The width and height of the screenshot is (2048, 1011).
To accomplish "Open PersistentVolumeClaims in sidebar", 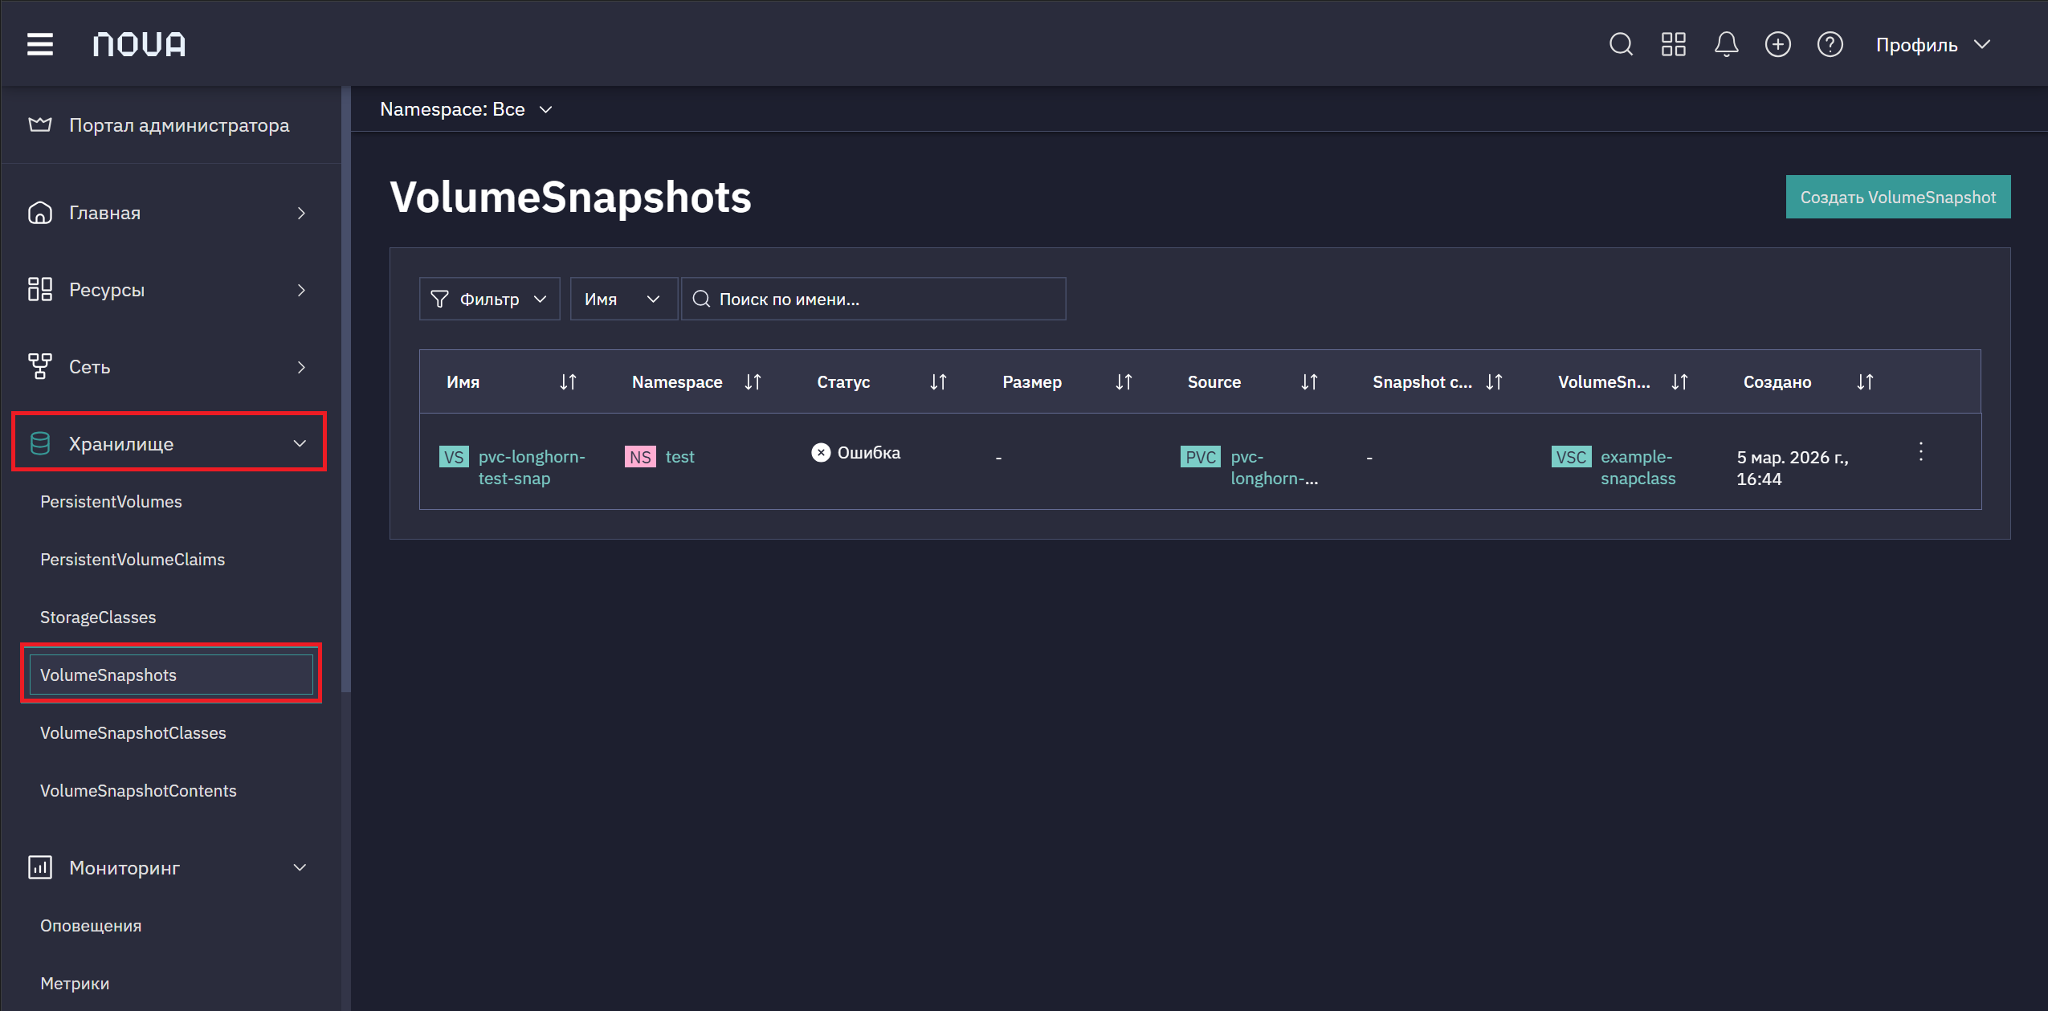I will [133, 559].
